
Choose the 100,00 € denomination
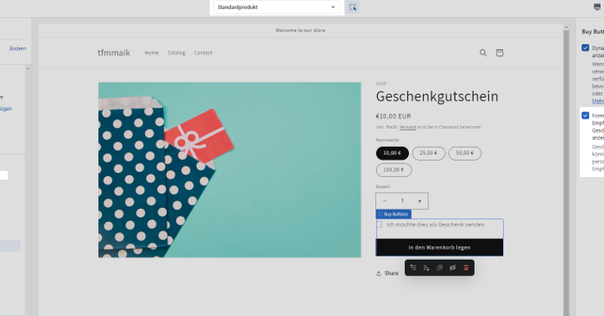[x=393, y=170]
